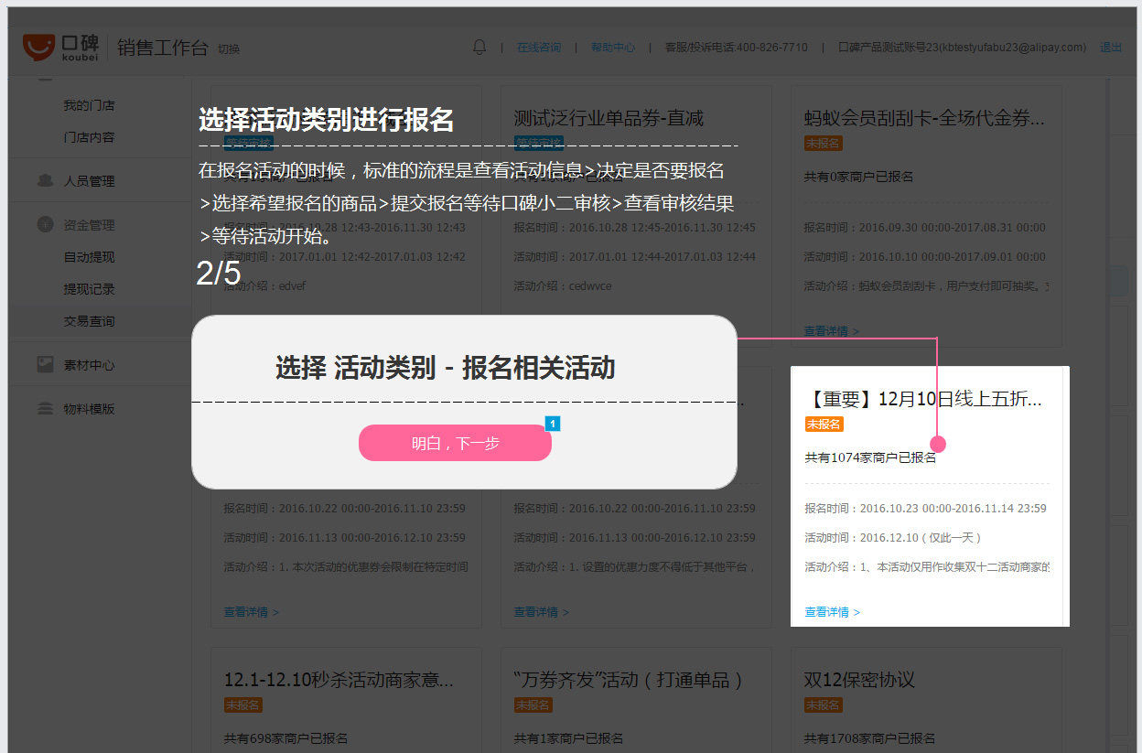Select 物料模版 in the sidebar
Viewport: 1142px width, 753px height.
(x=89, y=409)
